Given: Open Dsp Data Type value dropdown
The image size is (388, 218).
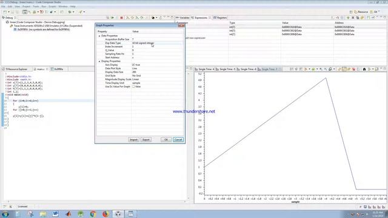Looking at the screenshot, I should pos(158,43).
